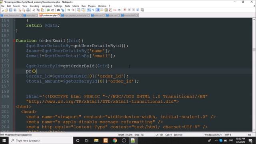256x144 pixels.
Task: Collapse the orderEmail function fold marker
Action: pyautogui.click(x=14, y=40)
